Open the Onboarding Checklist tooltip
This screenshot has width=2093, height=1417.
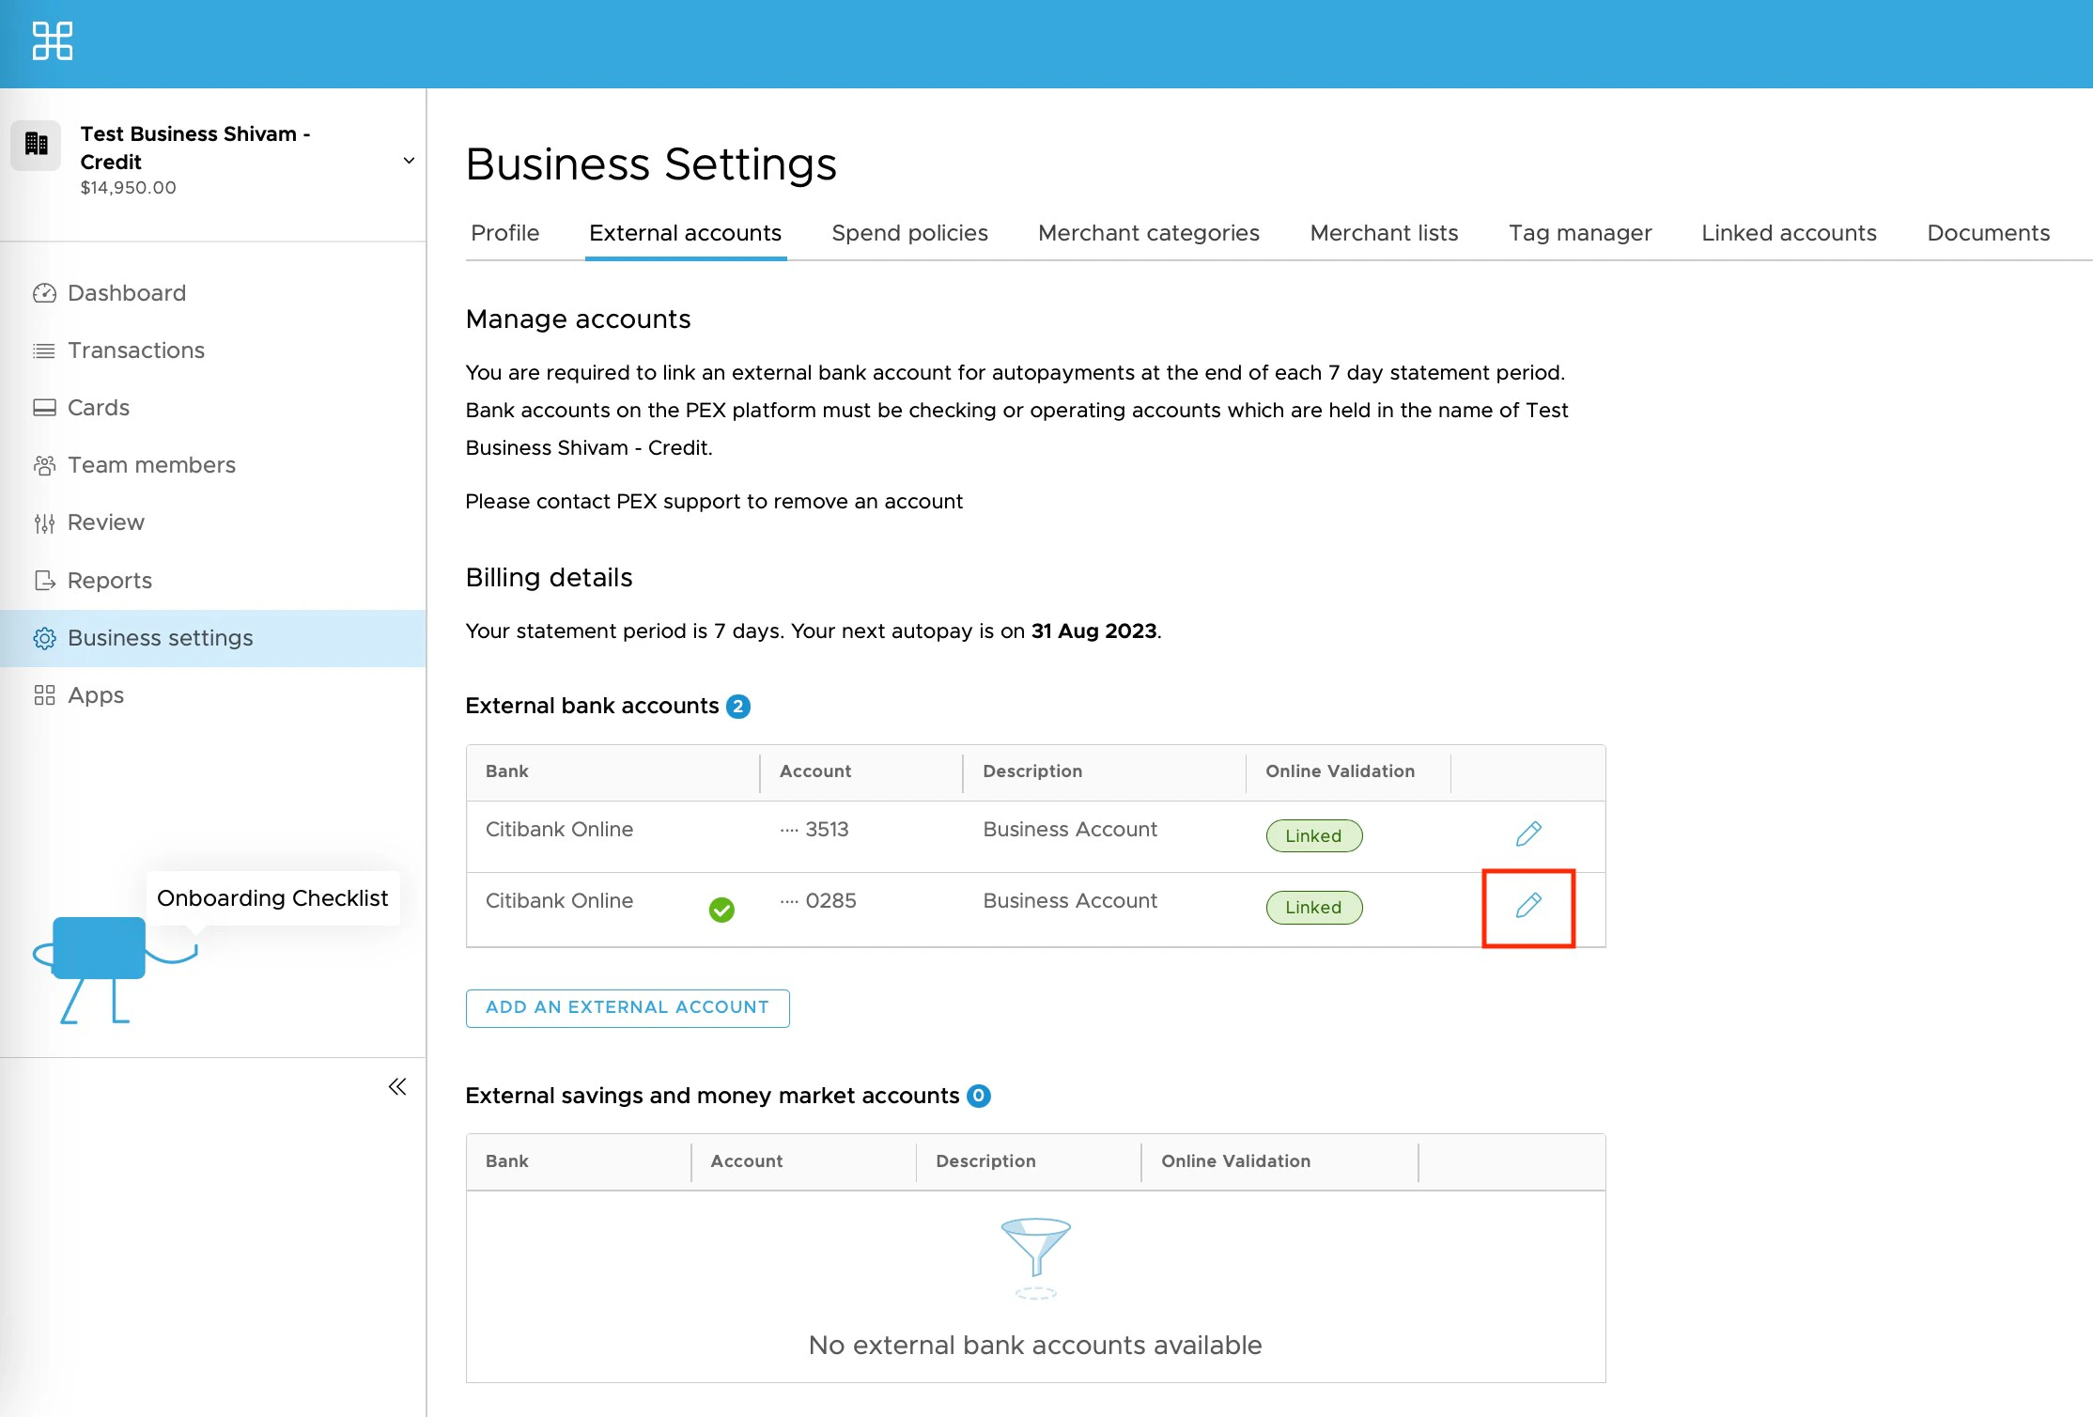[x=272, y=898]
